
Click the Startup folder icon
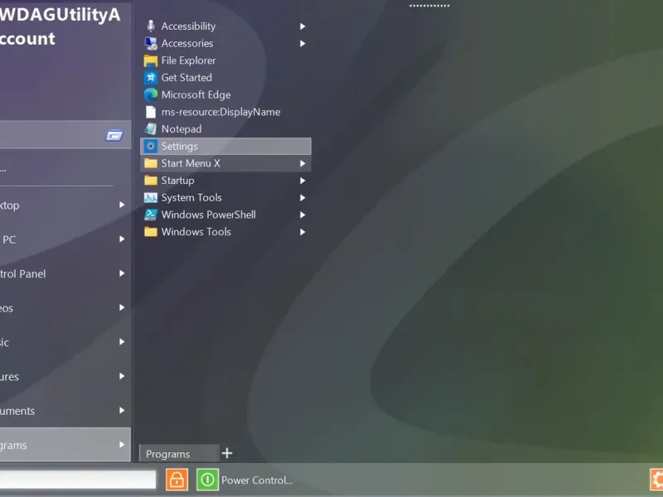coord(151,181)
